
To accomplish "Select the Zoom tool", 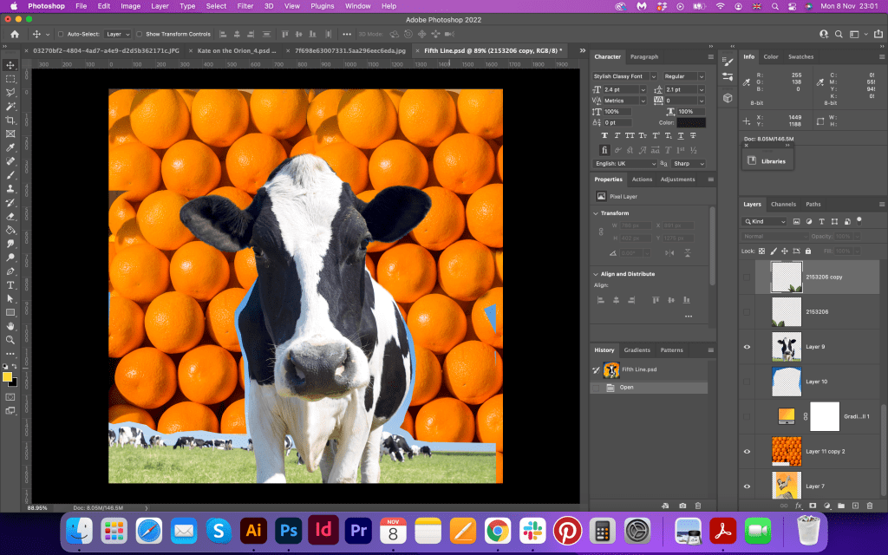I will coord(10,339).
